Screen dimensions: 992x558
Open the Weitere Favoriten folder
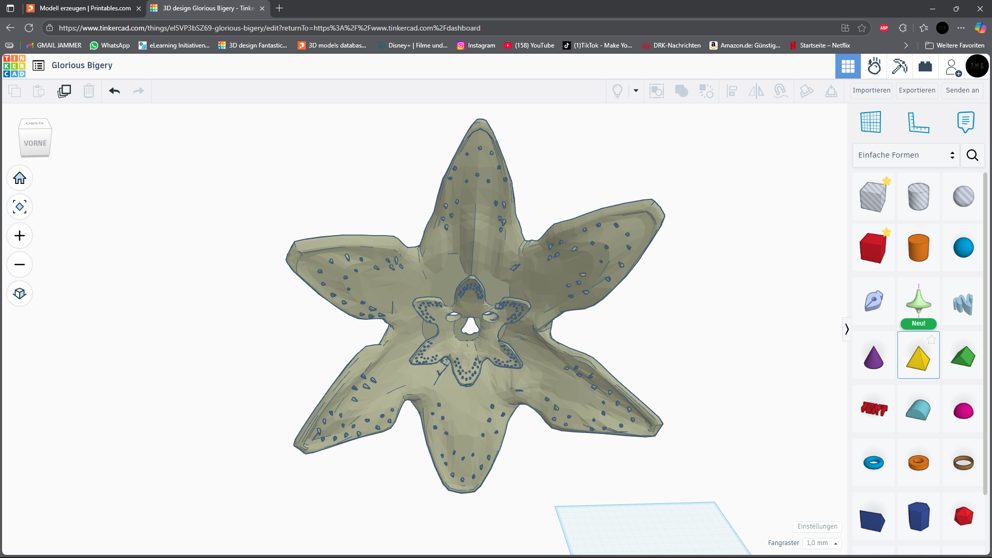(954, 45)
